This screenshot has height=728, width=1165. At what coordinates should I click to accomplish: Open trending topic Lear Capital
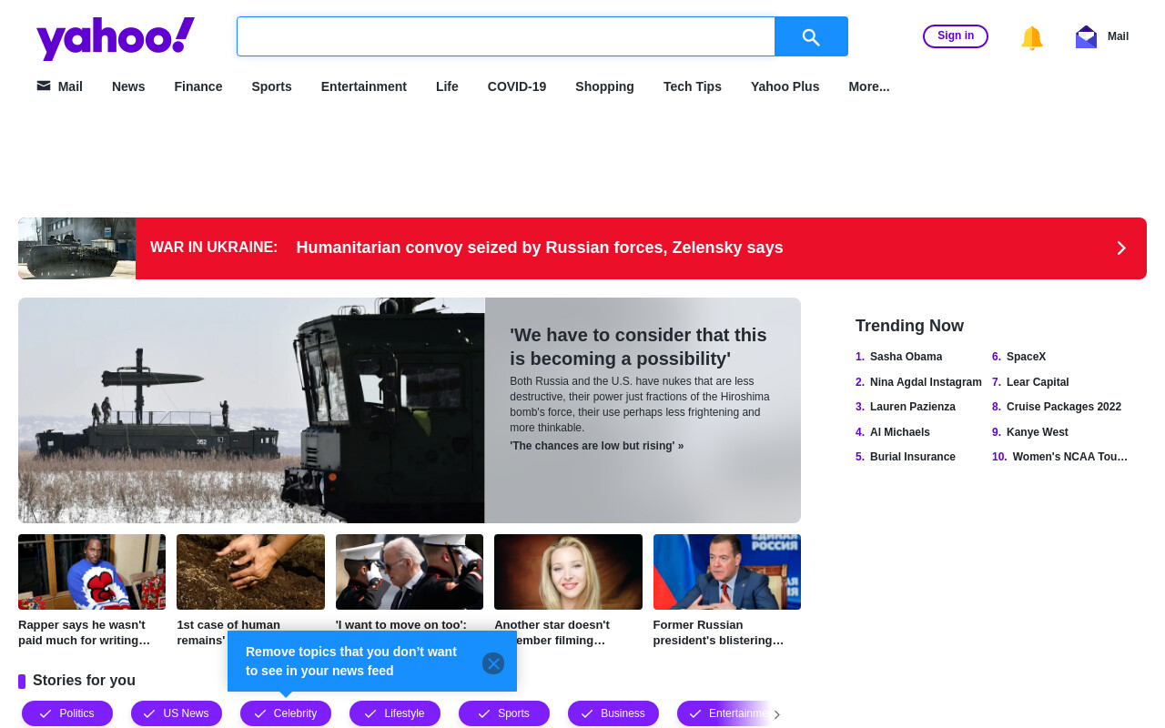pyautogui.click(x=1038, y=382)
